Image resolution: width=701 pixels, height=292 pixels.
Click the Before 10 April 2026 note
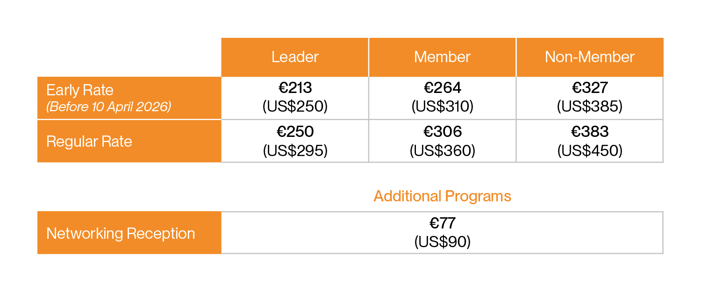click(x=108, y=107)
